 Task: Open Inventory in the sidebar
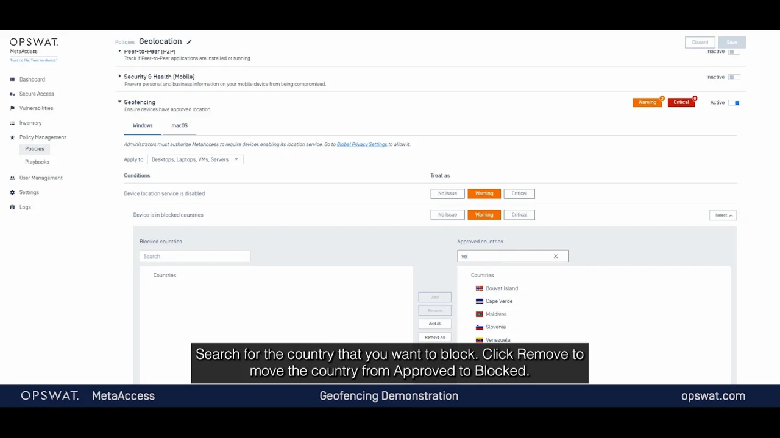click(30, 123)
